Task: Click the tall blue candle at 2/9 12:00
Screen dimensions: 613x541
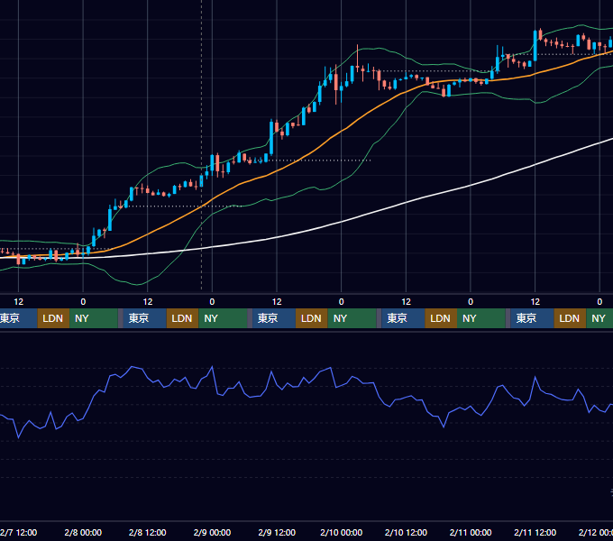Action: click(271, 138)
